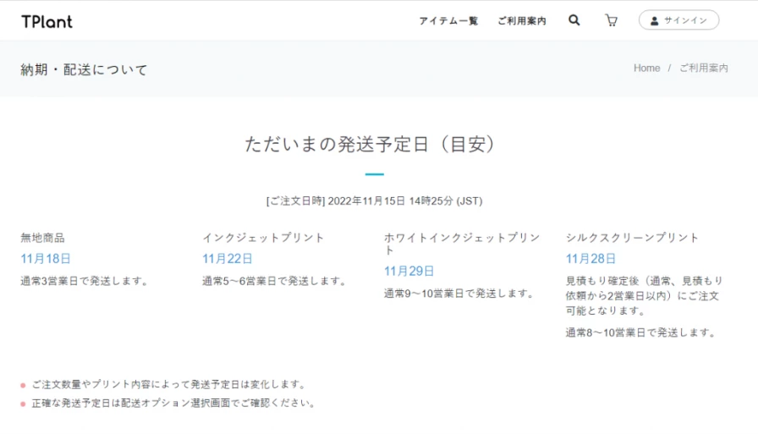This screenshot has width=758, height=434.
Task: Click the ホワイトインクジェットプリント column heading
Action: pos(461,244)
